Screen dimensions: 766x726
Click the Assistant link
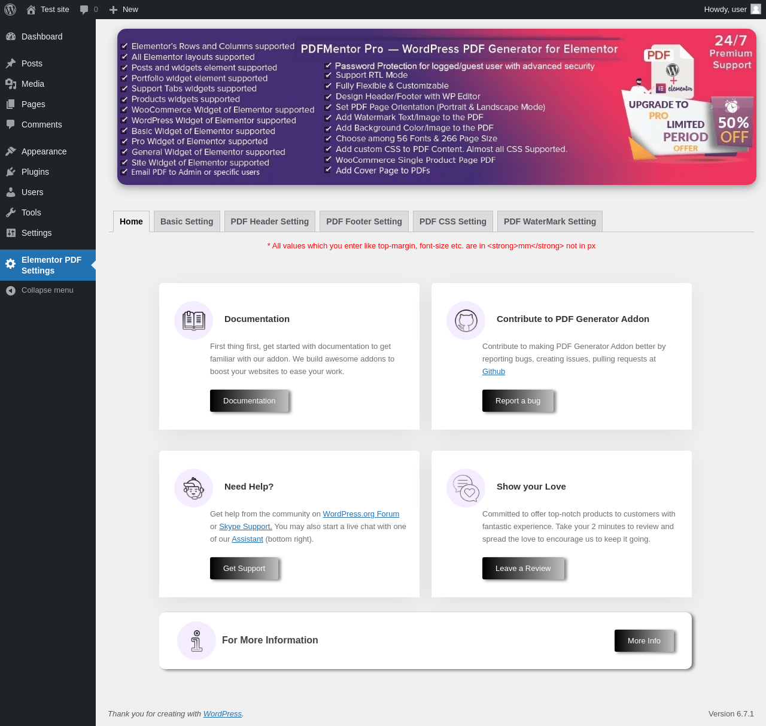tap(247, 539)
